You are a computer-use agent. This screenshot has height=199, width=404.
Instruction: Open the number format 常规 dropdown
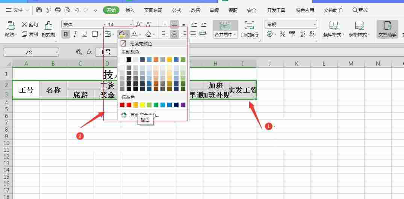point(315,25)
